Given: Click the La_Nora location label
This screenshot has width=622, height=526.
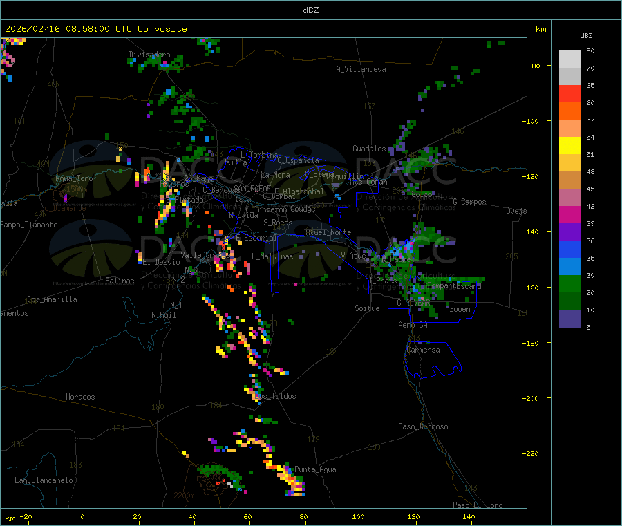Looking at the screenshot, I should tap(275, 175).
